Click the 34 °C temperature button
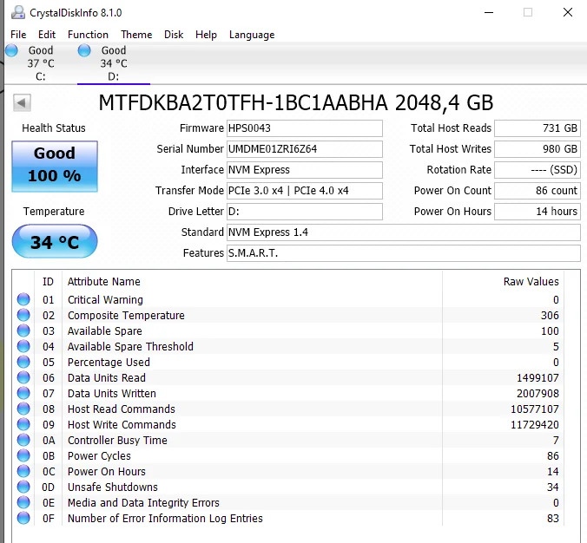 click(x=55, y=241)
